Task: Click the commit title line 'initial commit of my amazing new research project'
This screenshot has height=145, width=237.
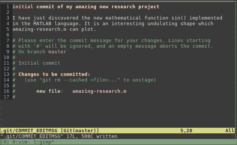Action: tap(86, 7)
